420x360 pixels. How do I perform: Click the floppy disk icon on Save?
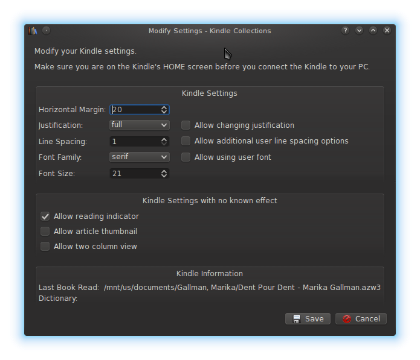(297, 319)
